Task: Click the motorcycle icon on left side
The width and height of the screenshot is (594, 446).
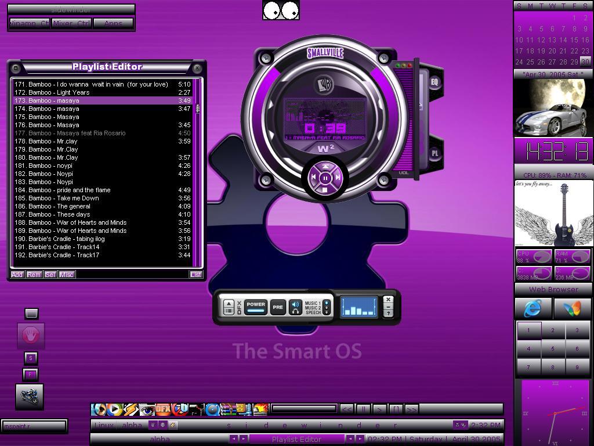Action: click(30, 396)
